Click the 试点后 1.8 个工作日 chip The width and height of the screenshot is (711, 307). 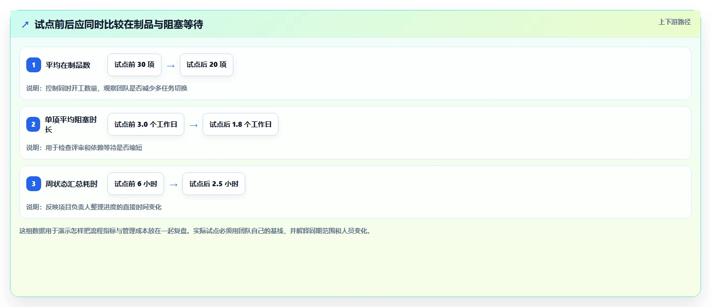[240, 124]
